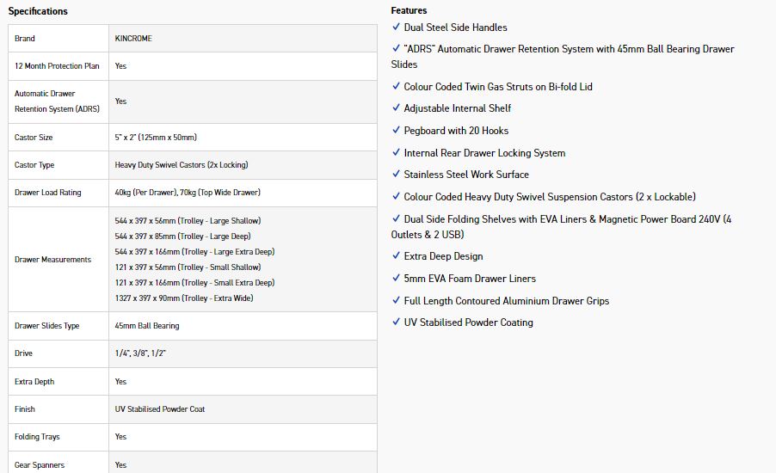The image size is (776, 473).
Task: Select the KINCROME brand value
Action: [132, 39]
